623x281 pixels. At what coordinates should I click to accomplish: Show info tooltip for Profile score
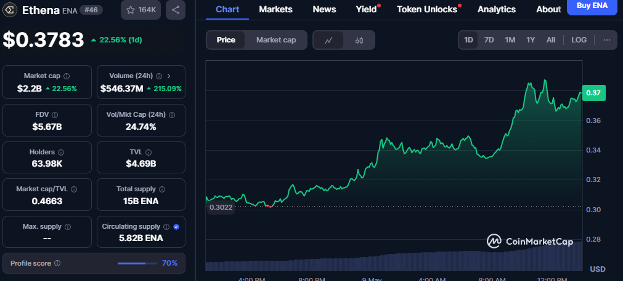[57, 263]
